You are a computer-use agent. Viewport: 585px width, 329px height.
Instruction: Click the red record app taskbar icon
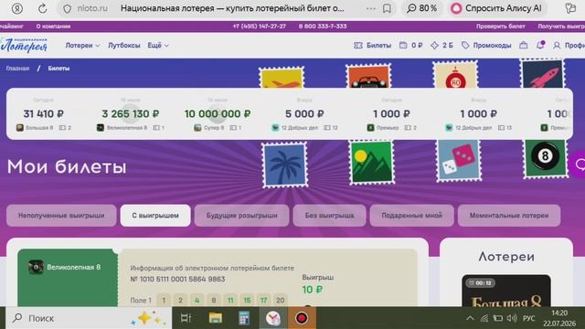(x=302, y=318)
